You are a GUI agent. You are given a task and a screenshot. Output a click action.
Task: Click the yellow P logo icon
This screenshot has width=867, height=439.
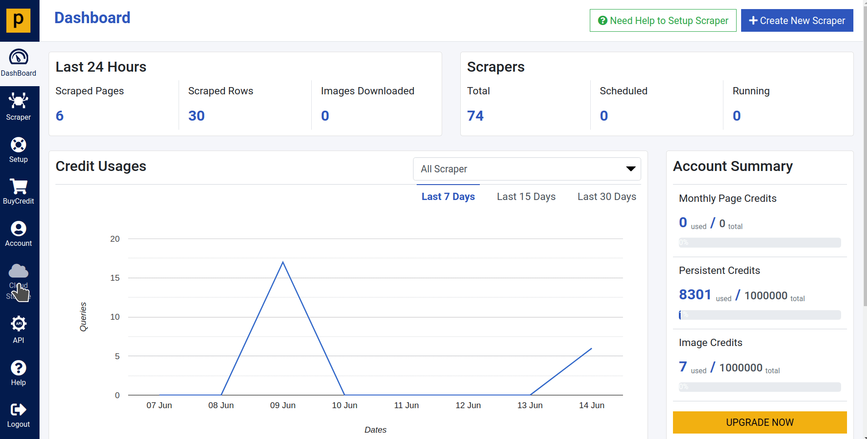pyautogui.click(x=18, y=20)
